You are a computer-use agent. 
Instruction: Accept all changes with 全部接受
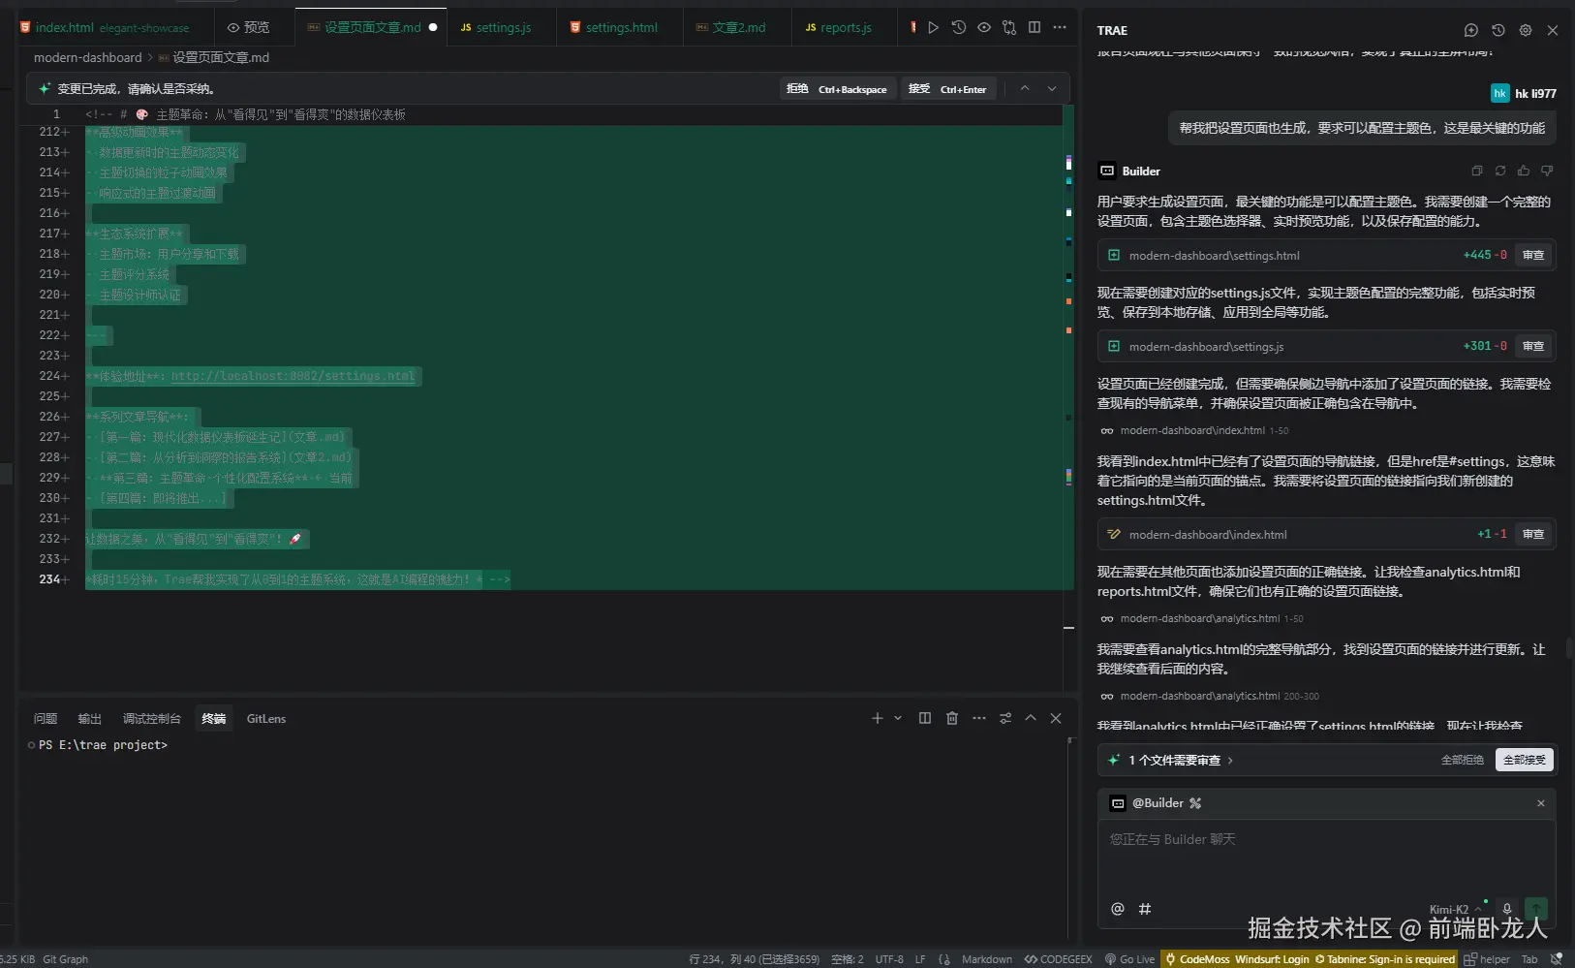(x=1525, y=760)
